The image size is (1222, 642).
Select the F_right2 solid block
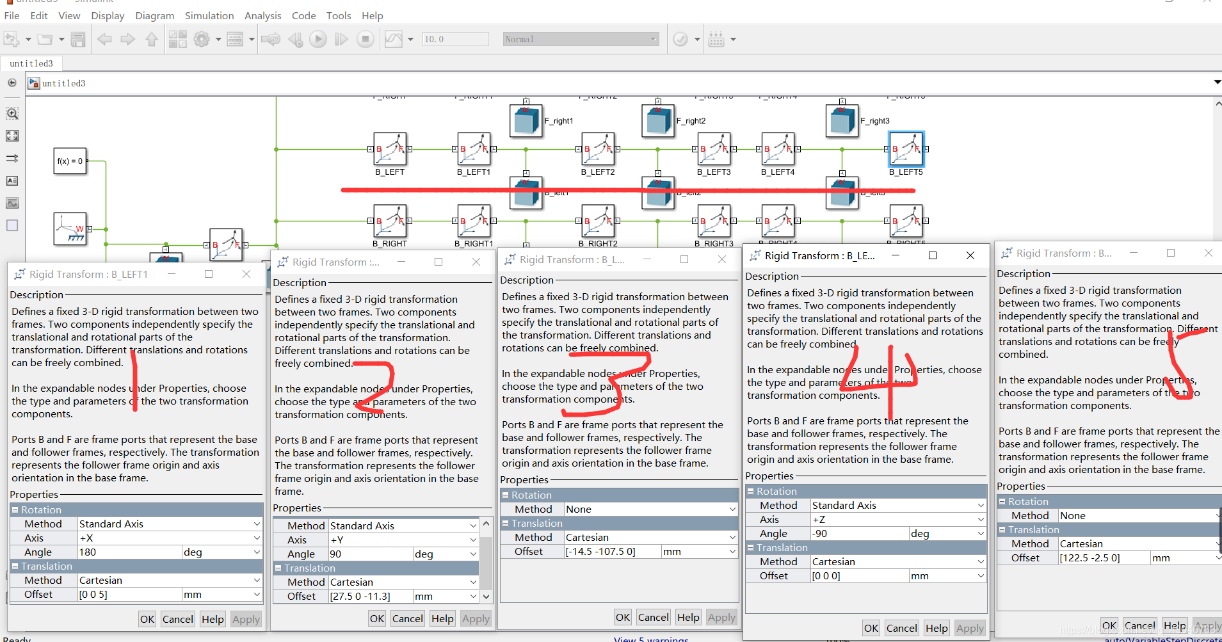point(658,121)
